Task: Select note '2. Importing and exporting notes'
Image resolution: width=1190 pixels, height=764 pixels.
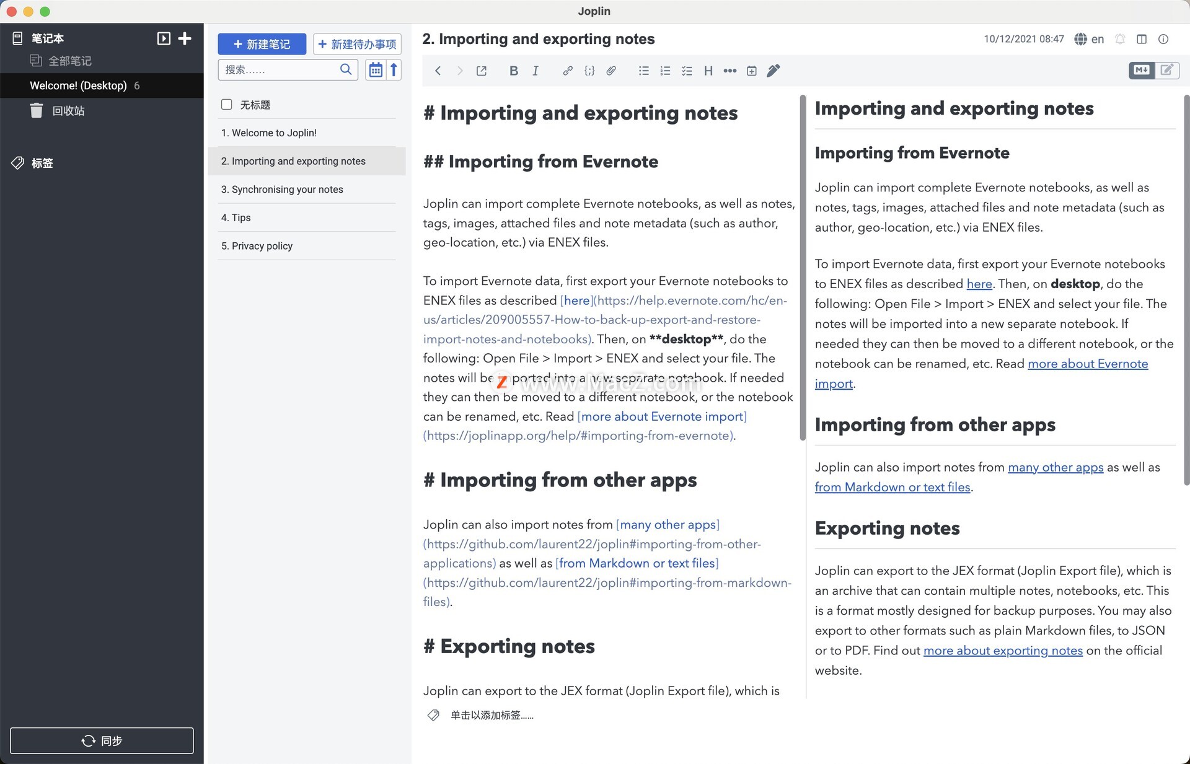Action: (307, 161)
